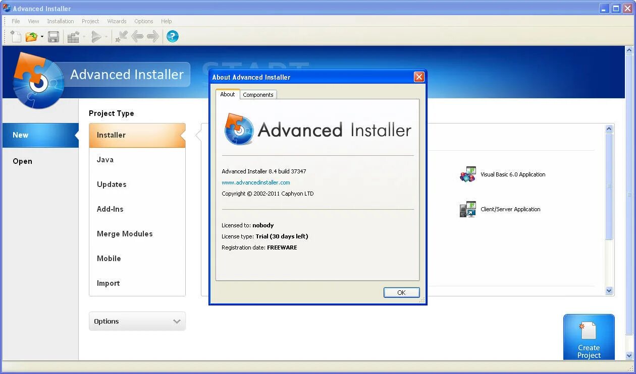Choose the Installer project type

coord(137,135)
